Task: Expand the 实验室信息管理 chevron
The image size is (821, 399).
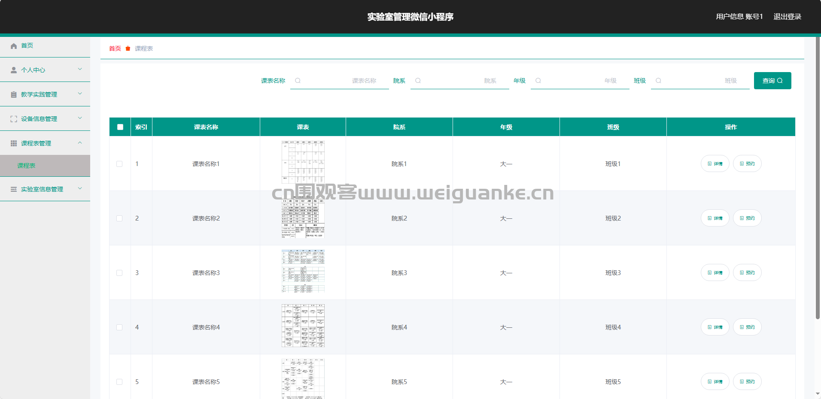Action: click(x=80, y=188)
